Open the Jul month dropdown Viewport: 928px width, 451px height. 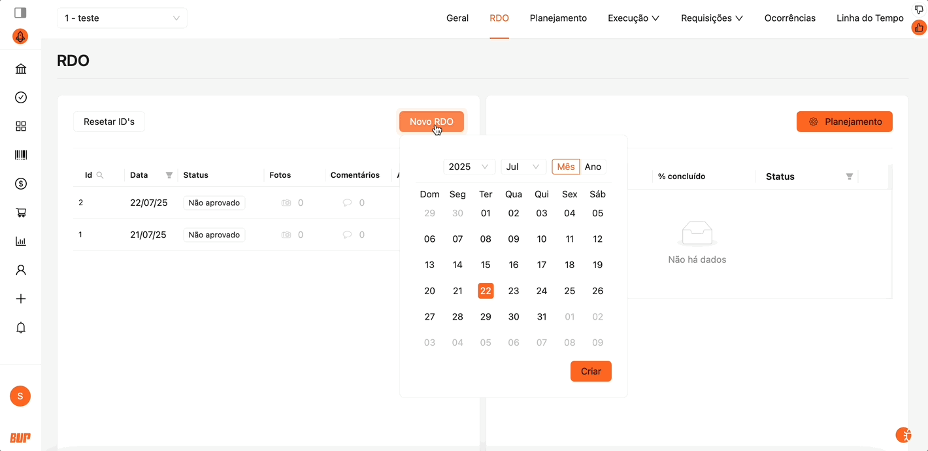523,167
